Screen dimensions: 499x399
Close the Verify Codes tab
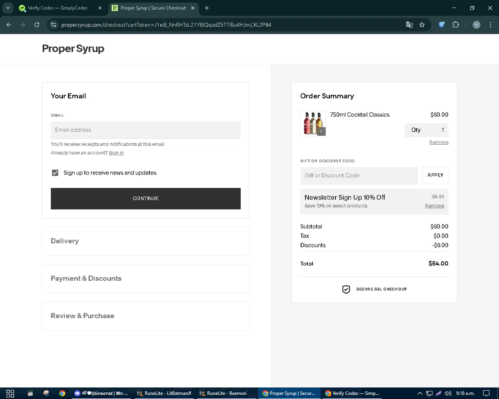[100, 8]
